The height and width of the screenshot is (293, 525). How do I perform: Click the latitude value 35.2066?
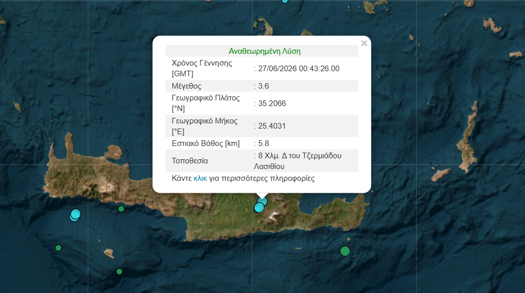272,103
